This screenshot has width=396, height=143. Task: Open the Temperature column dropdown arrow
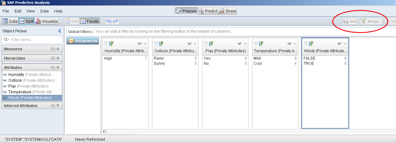[295, 44]
